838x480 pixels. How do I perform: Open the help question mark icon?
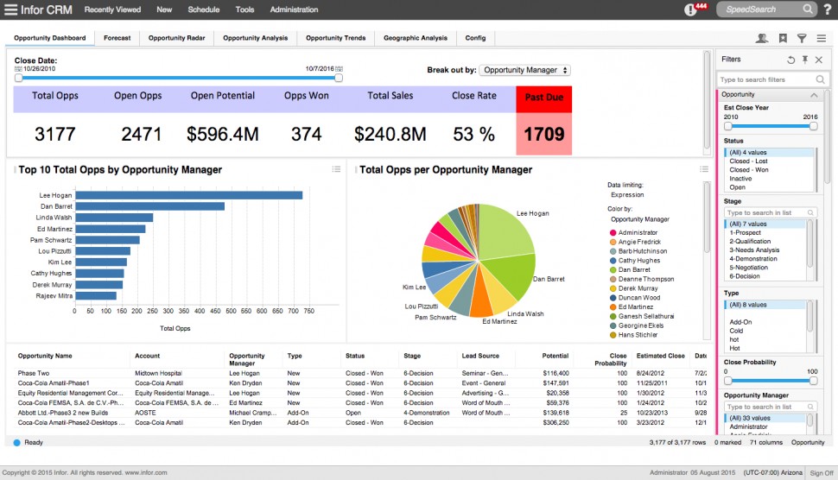tap(828, 9)
